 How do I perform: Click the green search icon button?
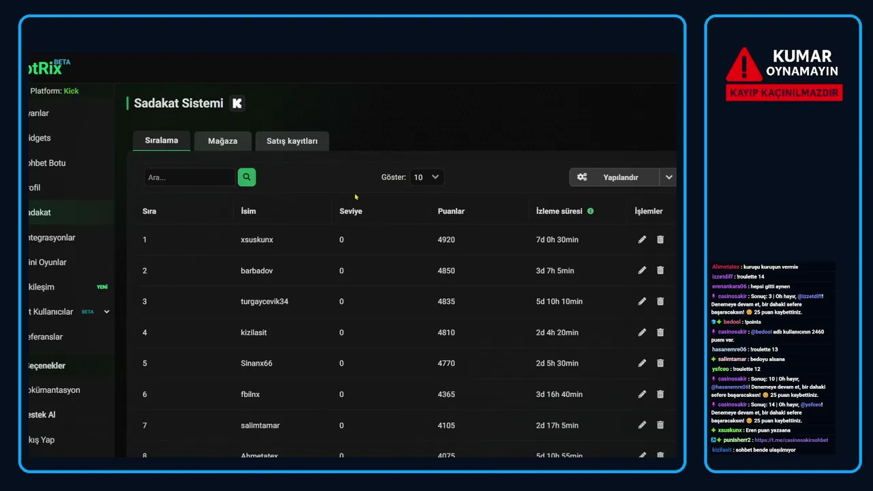(x=247, y=177)
